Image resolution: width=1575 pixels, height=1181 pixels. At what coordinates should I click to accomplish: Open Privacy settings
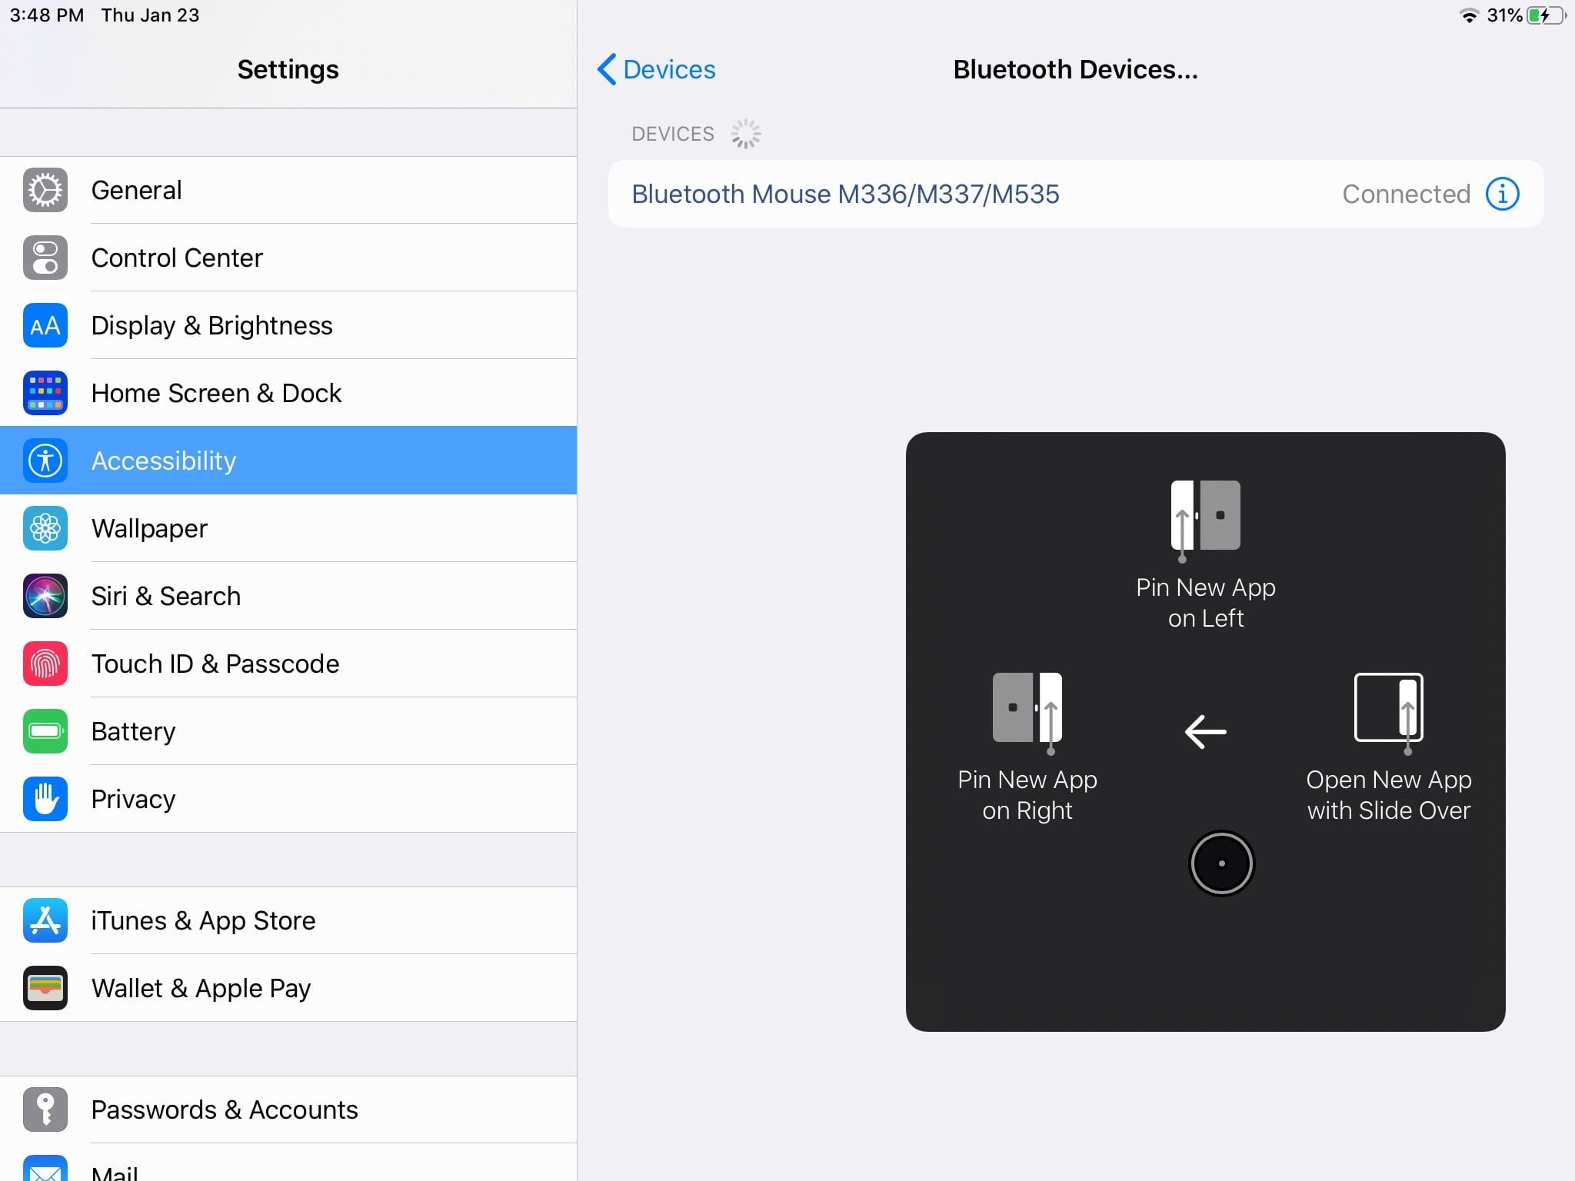coord(288,799)
